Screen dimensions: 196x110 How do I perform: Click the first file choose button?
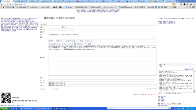pos(51,83)
